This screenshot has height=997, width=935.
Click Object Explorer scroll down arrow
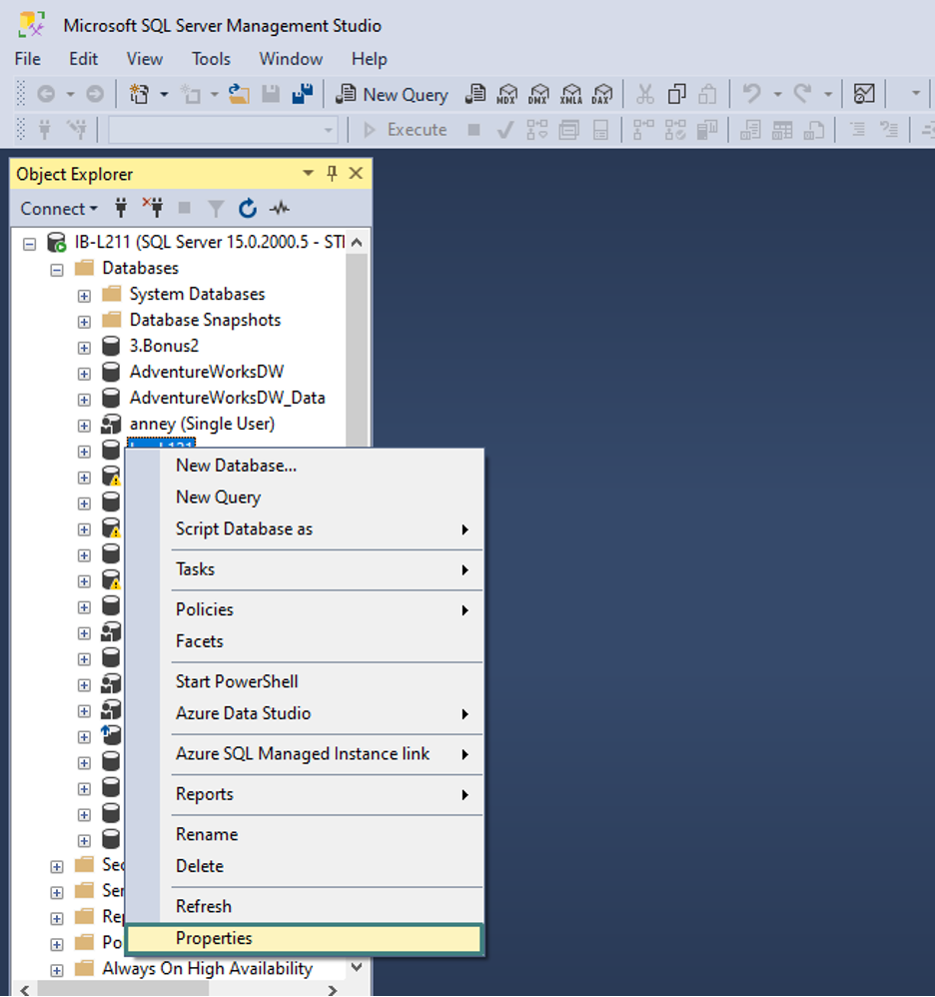357,968
